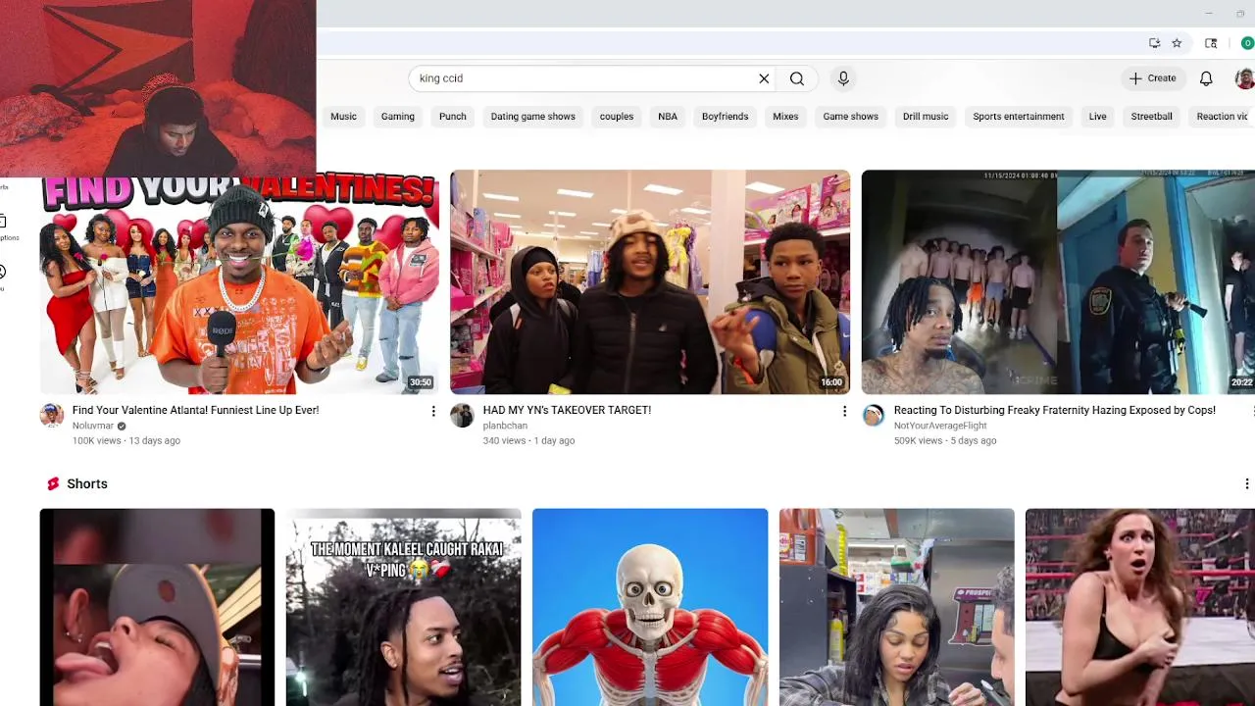Screen dimensions: 1255x706
Task: Select the Boyfriends filter chip
Action: coord(725,117)
